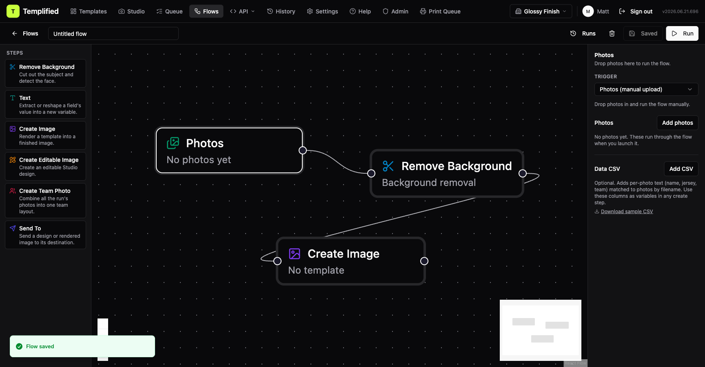Go back to Flows list arrow
Image resolution: width=705 pixels, height=367 pixels.
pos(15,33)
